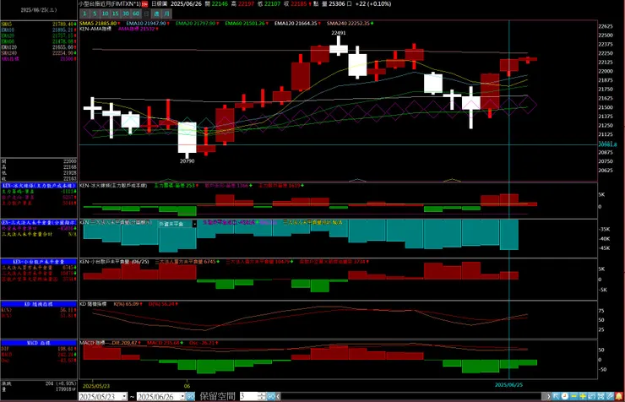Select the arrow pointer cursor tool
The width and height of the screenshot is (625, 402).
pos(556,396)
